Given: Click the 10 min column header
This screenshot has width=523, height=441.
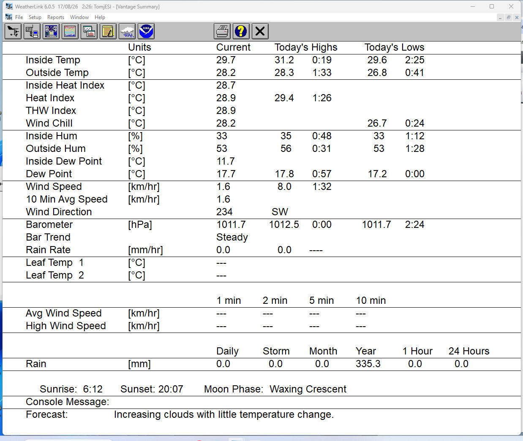Looking at the screenshot, I should tap(371, 300).
